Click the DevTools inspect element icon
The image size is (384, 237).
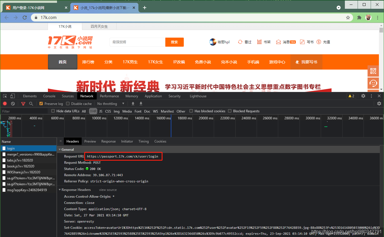coord(5,96)
